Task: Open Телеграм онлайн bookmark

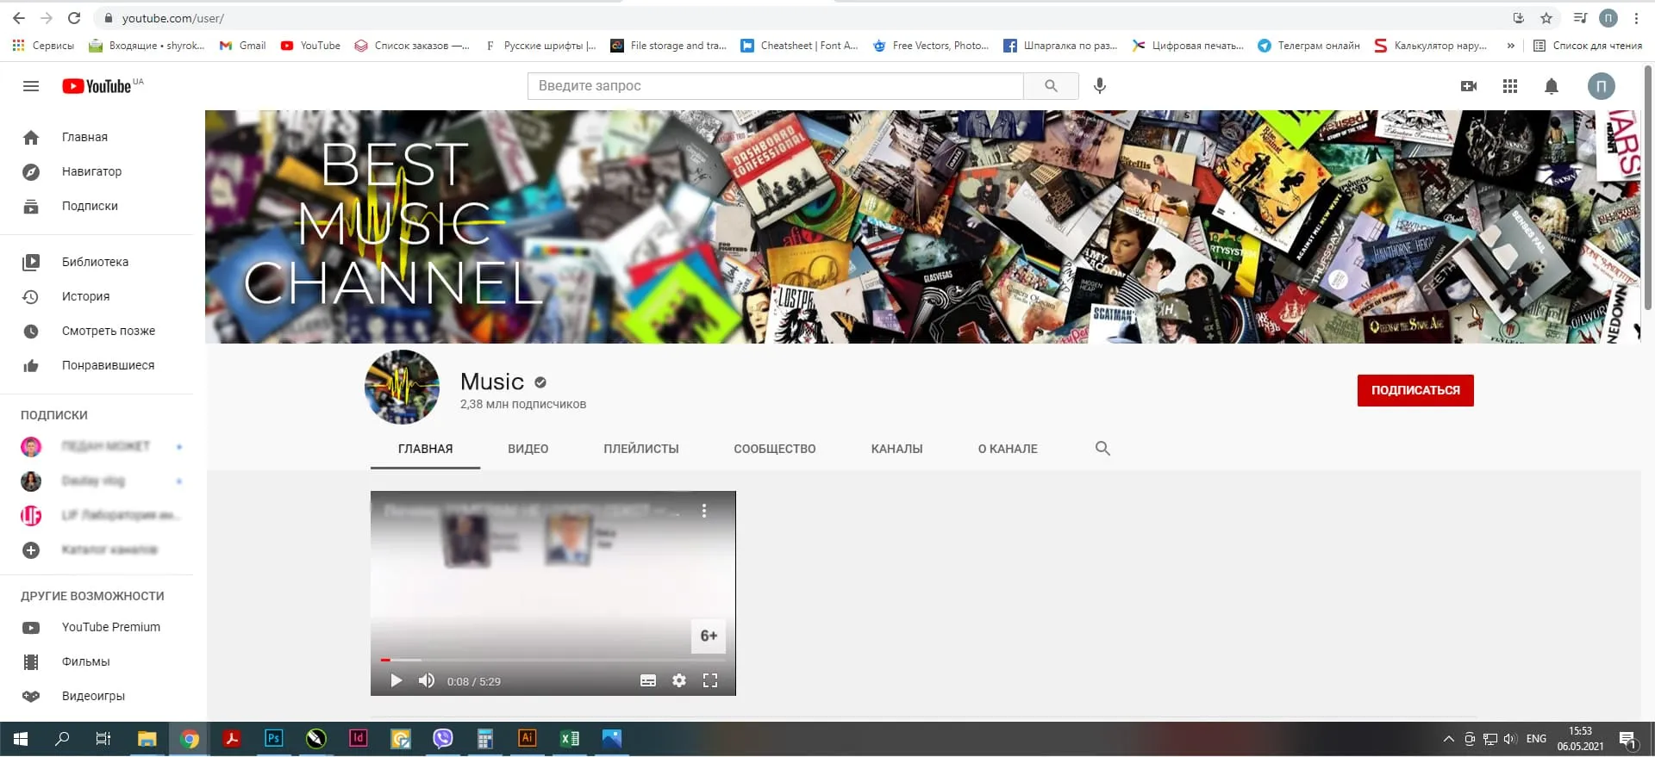Action: tap(1308, 46)
